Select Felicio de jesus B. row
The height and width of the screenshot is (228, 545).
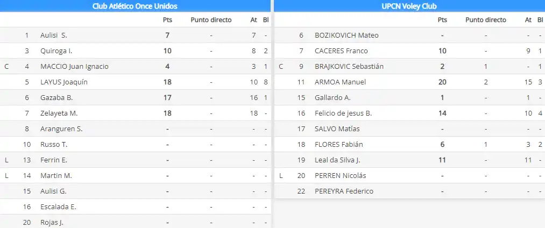click(343, 113)
